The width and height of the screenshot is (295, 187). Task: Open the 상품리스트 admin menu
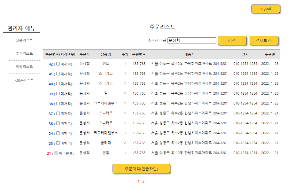(24, 40)
